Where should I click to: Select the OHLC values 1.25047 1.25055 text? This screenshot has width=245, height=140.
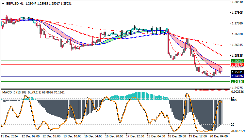[x=37, y=4]
